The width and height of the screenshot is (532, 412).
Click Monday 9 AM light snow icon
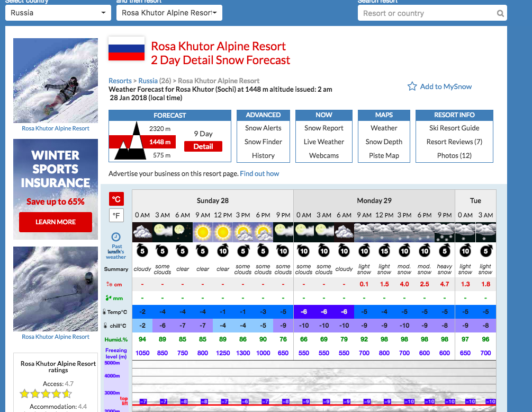364,232
